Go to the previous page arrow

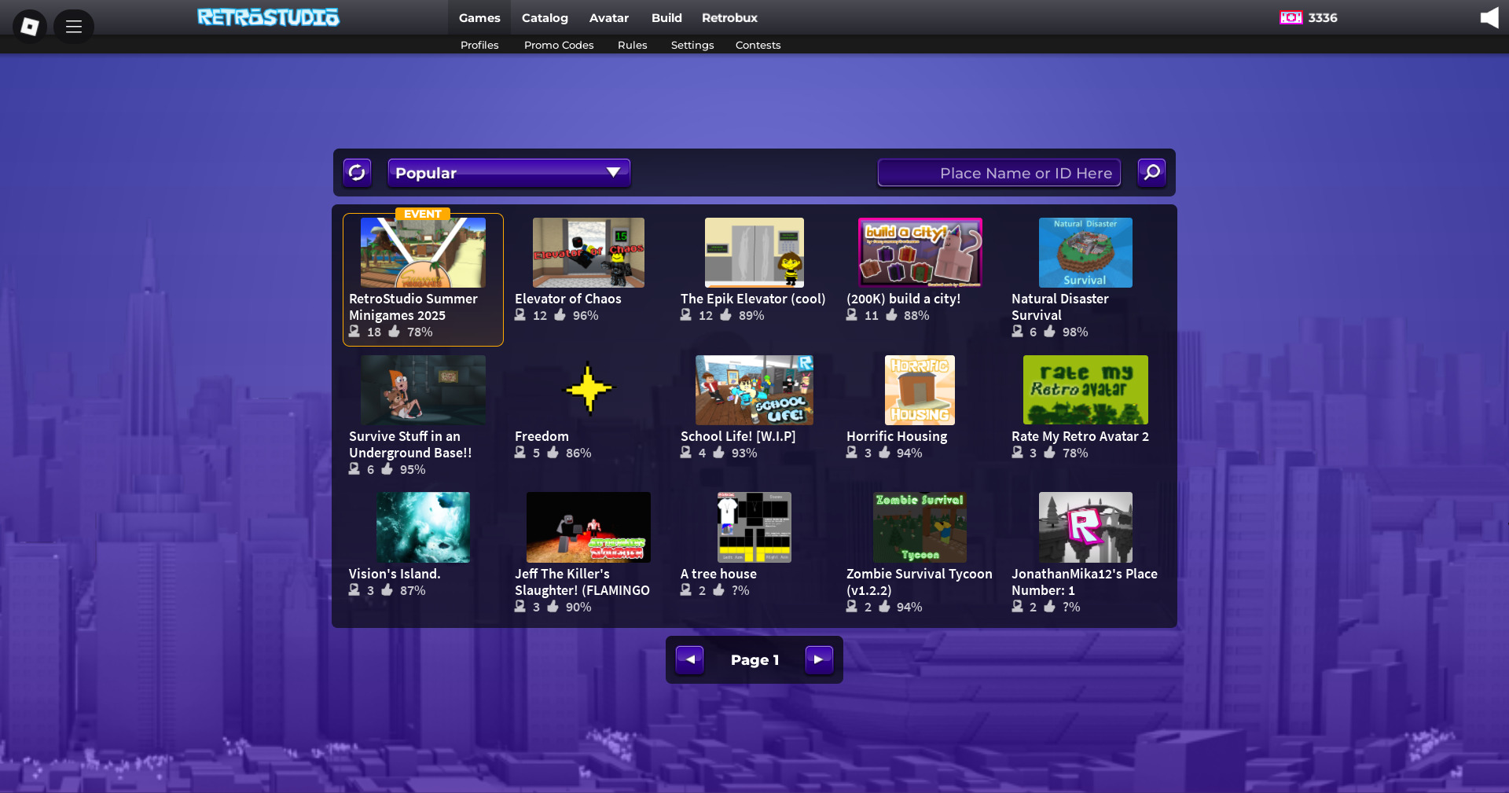click(690, 659)
